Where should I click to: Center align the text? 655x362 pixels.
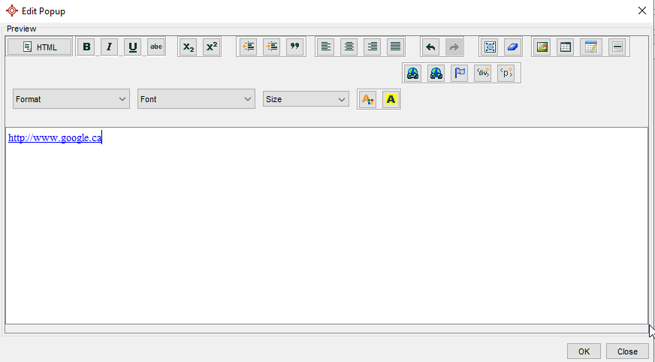tap(349, 47)
